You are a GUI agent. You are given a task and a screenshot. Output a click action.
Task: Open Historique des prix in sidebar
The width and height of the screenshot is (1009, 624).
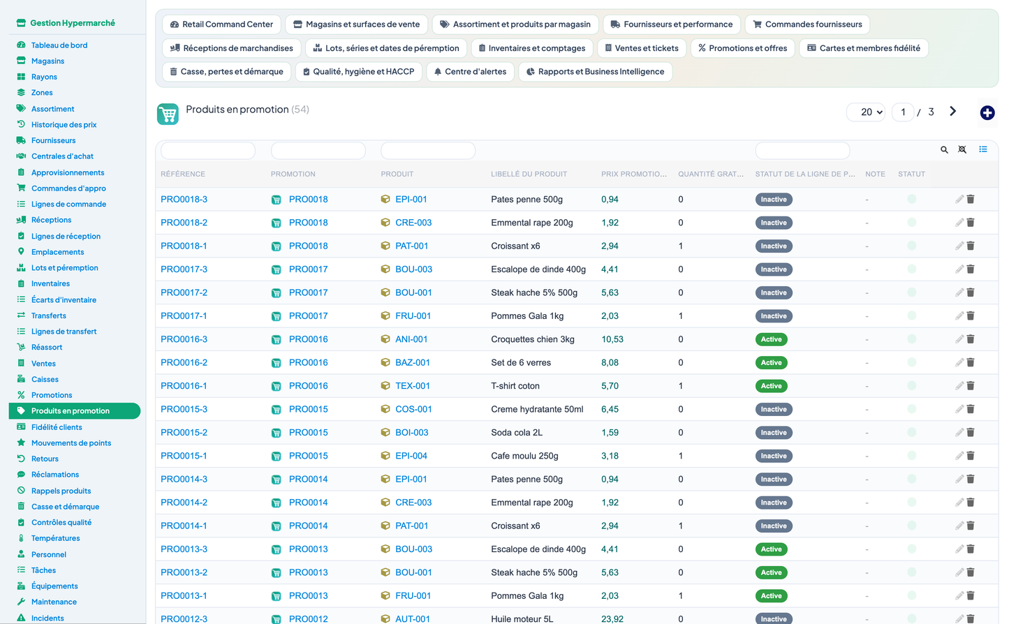tap(64, 125)
